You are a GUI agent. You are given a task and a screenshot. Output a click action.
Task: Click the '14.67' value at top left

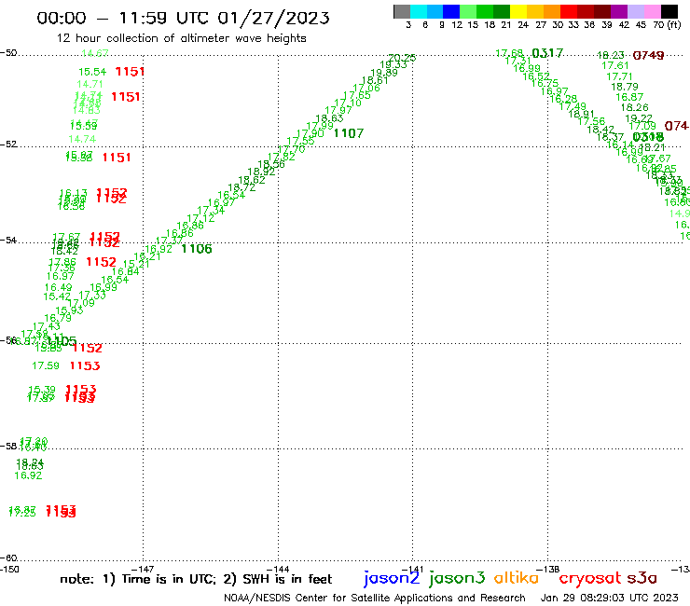[94, 53]
